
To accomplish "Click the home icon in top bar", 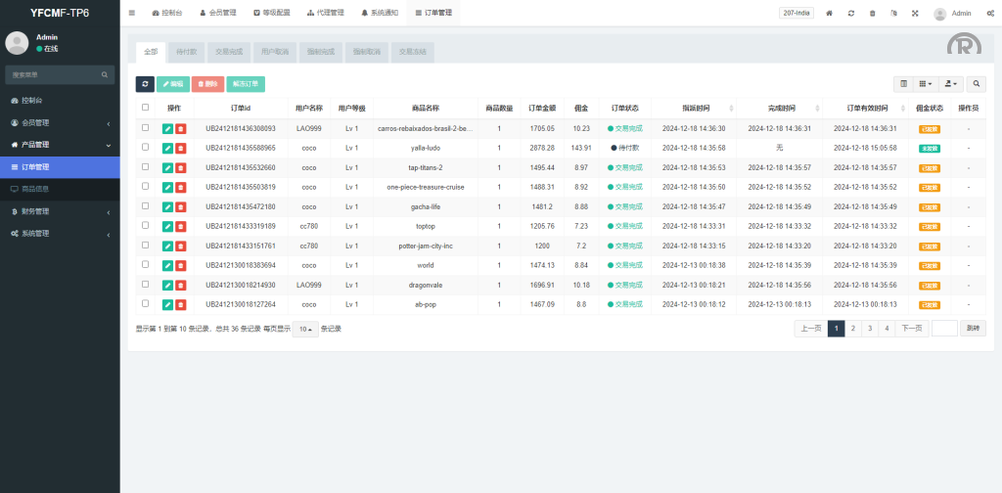I will (x=830, y=14).
